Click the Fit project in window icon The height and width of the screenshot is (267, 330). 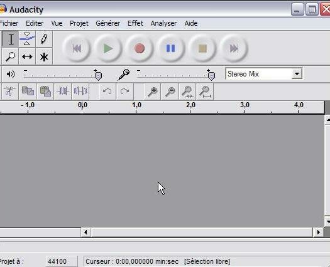(x=205, y=92)
